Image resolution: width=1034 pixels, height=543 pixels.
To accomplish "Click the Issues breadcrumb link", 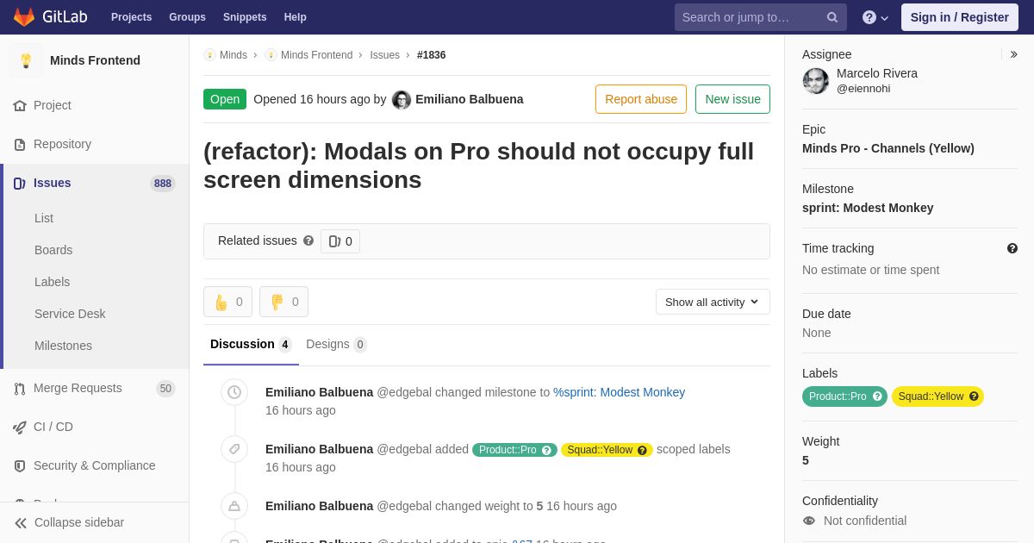I will pyautogui.click(x=384, y=55).
